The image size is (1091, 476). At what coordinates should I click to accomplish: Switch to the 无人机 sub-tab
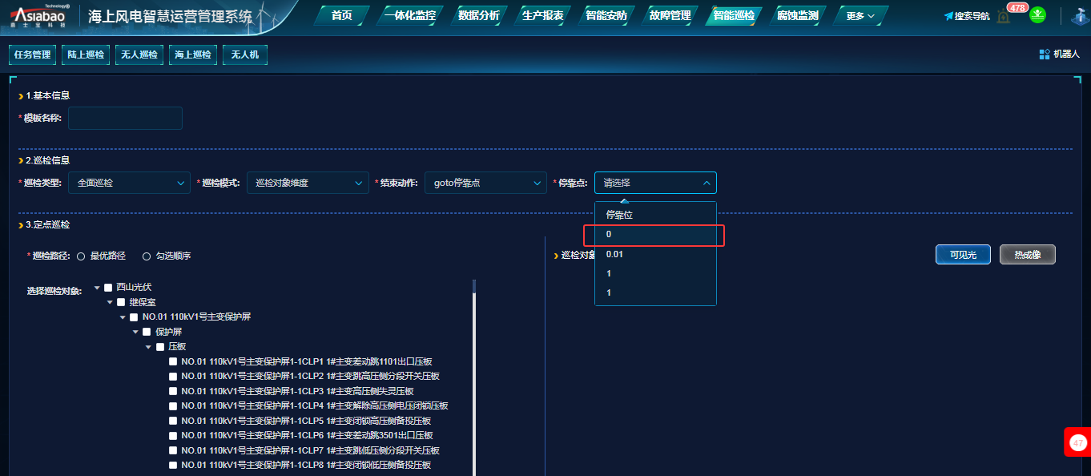pyautogui.click(x=244, y=55)
